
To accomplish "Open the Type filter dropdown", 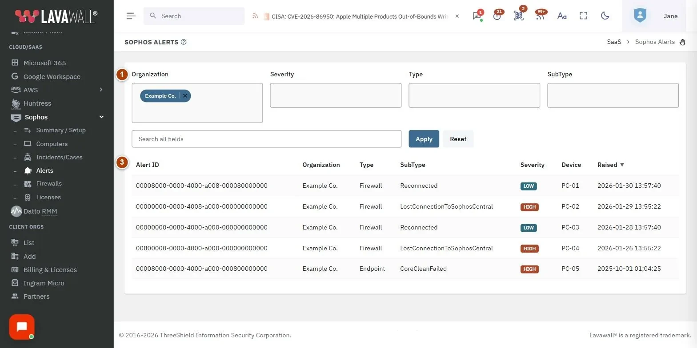I will 474,95.
